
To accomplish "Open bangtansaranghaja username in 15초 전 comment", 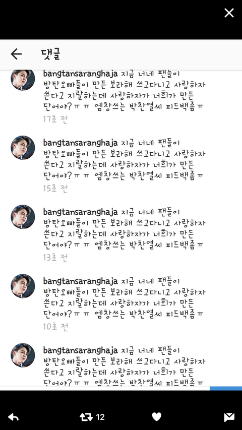I will (80, 143).
